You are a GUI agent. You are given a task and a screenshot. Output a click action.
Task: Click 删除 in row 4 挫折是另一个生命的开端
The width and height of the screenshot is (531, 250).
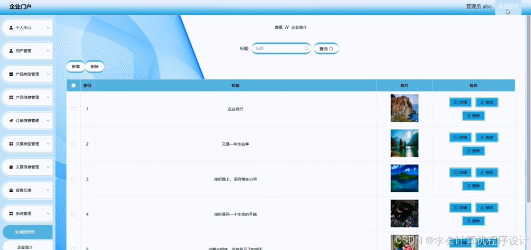tap(473, 221)
